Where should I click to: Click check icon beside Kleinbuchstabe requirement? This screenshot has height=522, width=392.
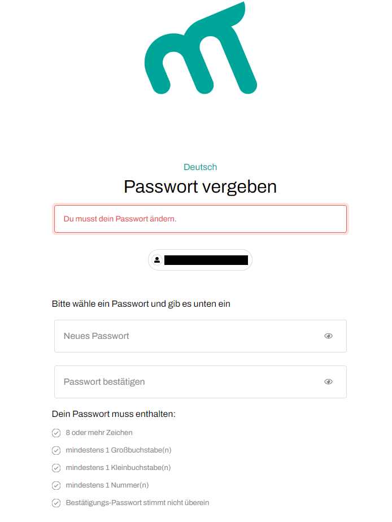tap(56, 468)
